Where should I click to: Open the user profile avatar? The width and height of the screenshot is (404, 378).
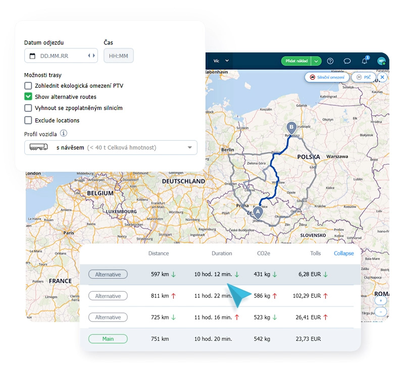[381, 61]
